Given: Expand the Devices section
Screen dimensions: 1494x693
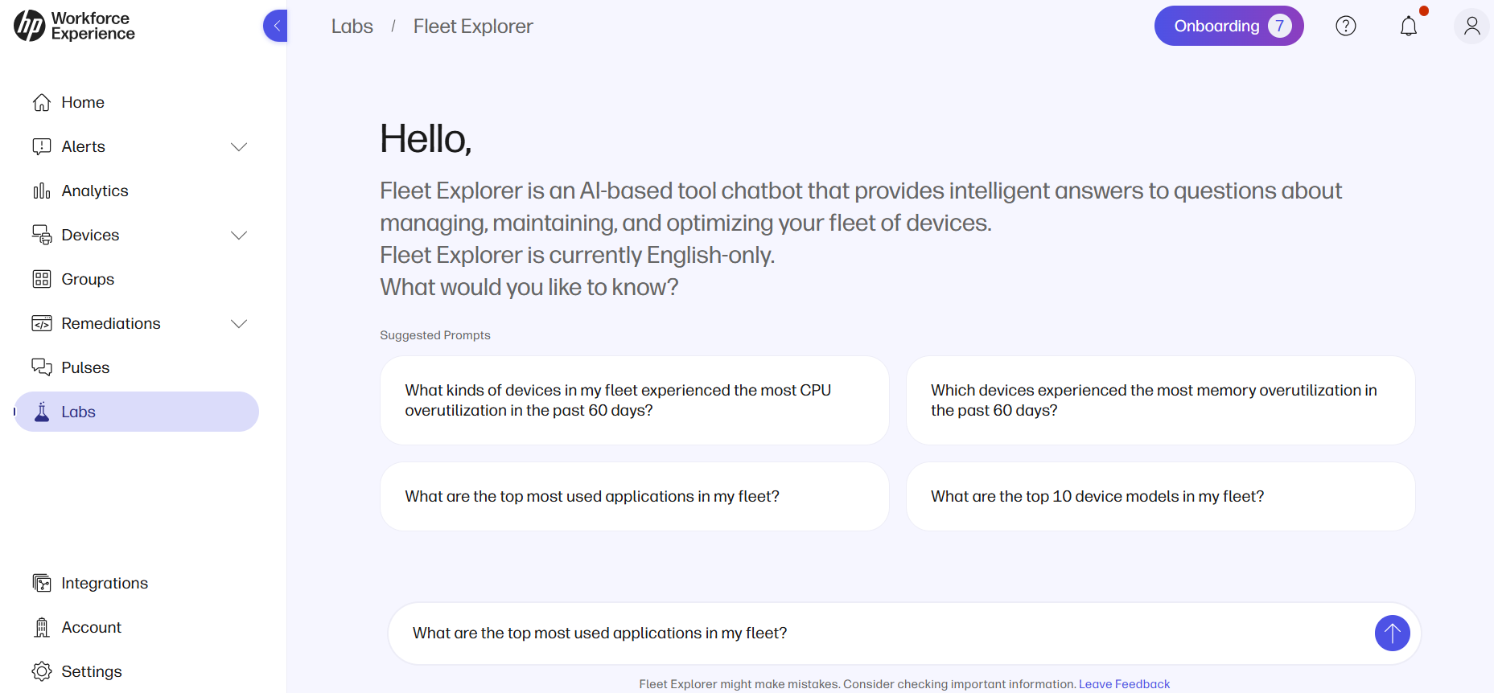Looking at the screenshot, I should 239,235.
